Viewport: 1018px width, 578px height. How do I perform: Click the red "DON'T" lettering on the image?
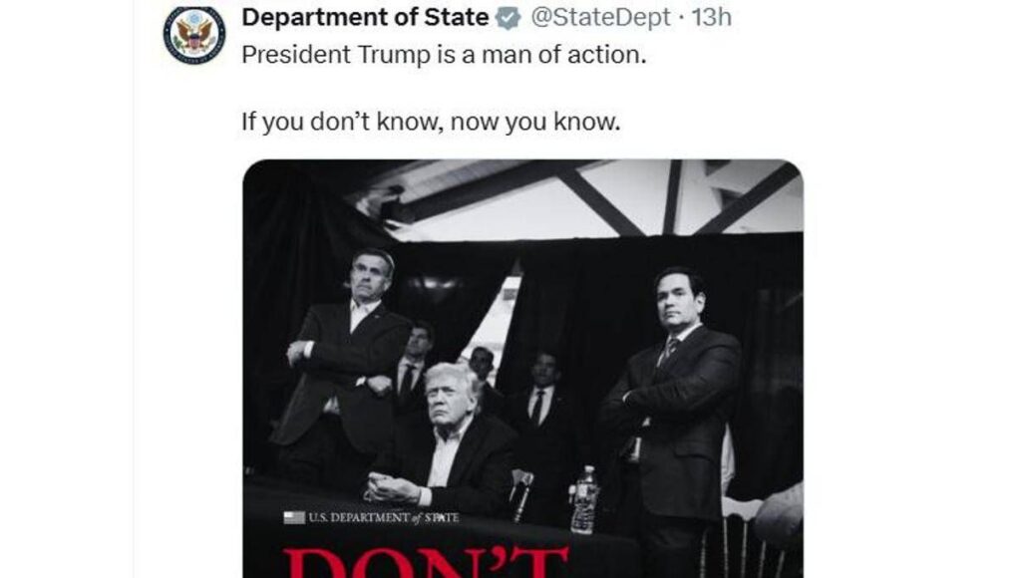(427, 560)
